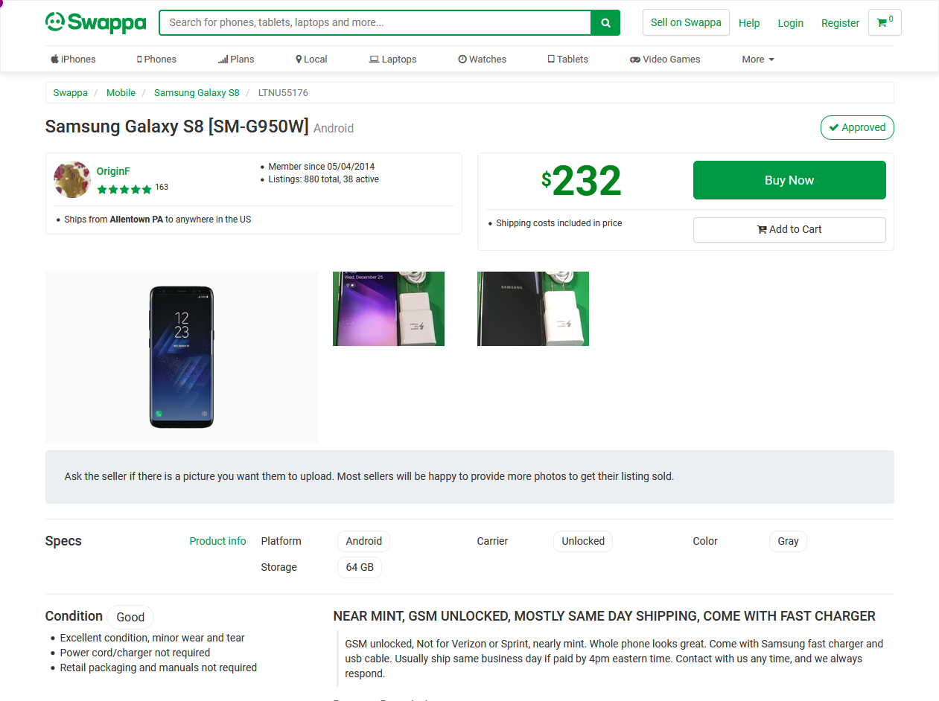Open the seller profile OriginF
939x701 pixels.
pos(113,171)
